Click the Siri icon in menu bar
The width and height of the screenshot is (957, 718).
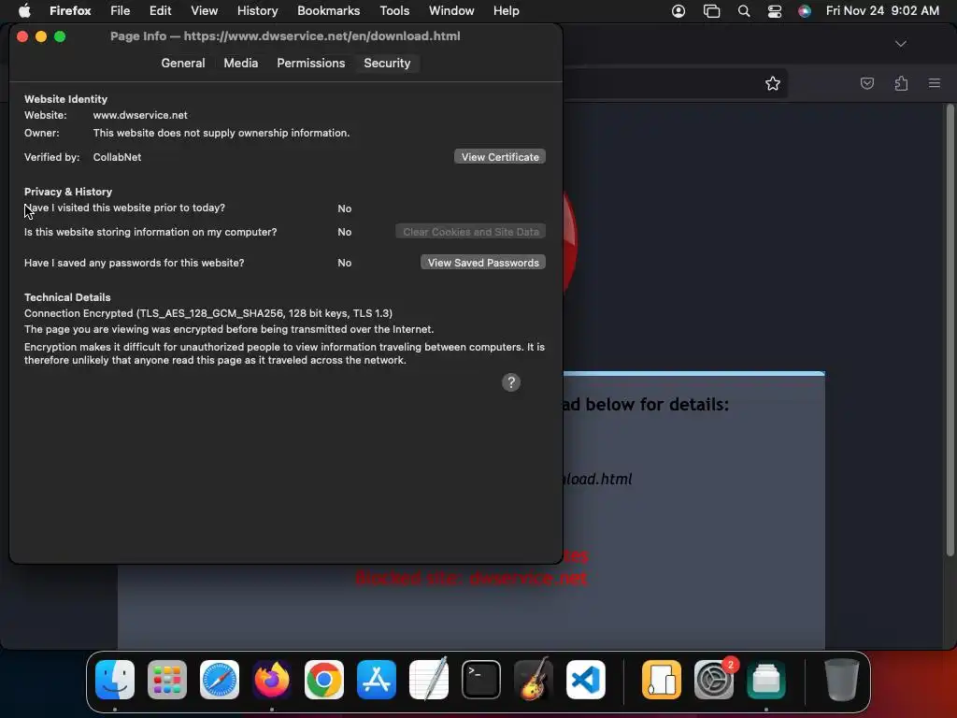pos(805,11)
